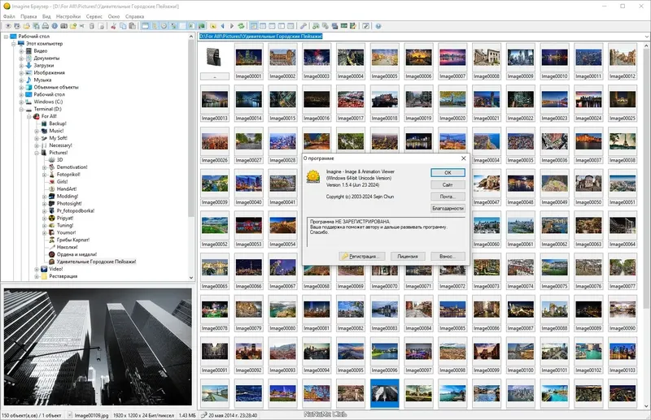The height and width of the screenshot is (420, 651).
Task: Select the Ордена и медали! folder
Action: tap(76, 254)
